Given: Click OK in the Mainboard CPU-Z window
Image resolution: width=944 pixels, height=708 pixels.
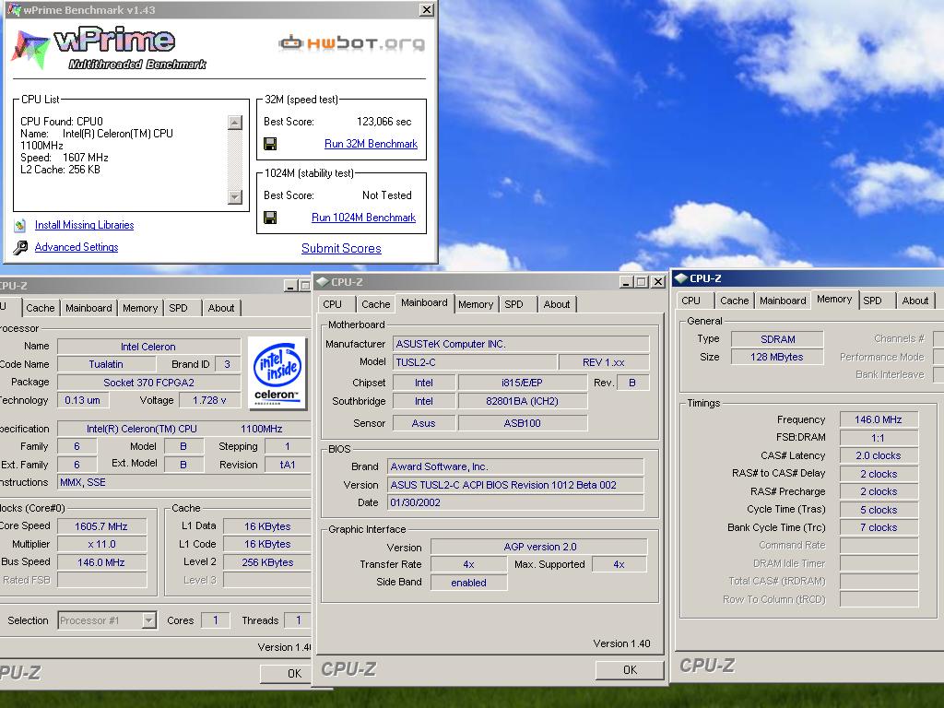Looking at the screenshot, I should (x=630, y=670).
